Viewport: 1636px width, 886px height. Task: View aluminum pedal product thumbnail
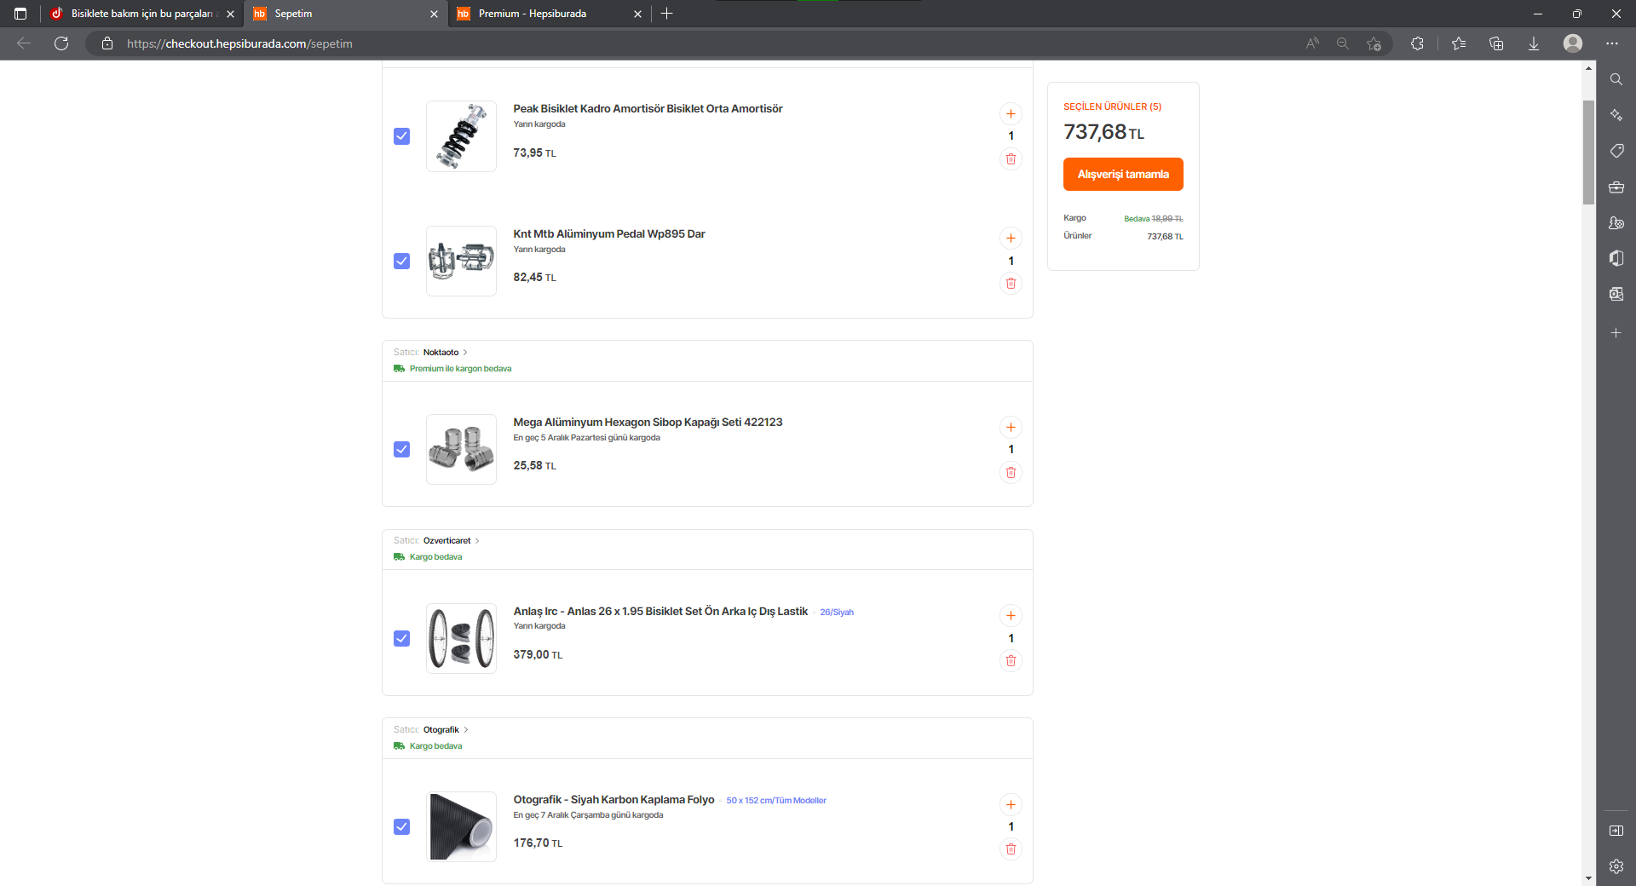click(x=461, y=261)
